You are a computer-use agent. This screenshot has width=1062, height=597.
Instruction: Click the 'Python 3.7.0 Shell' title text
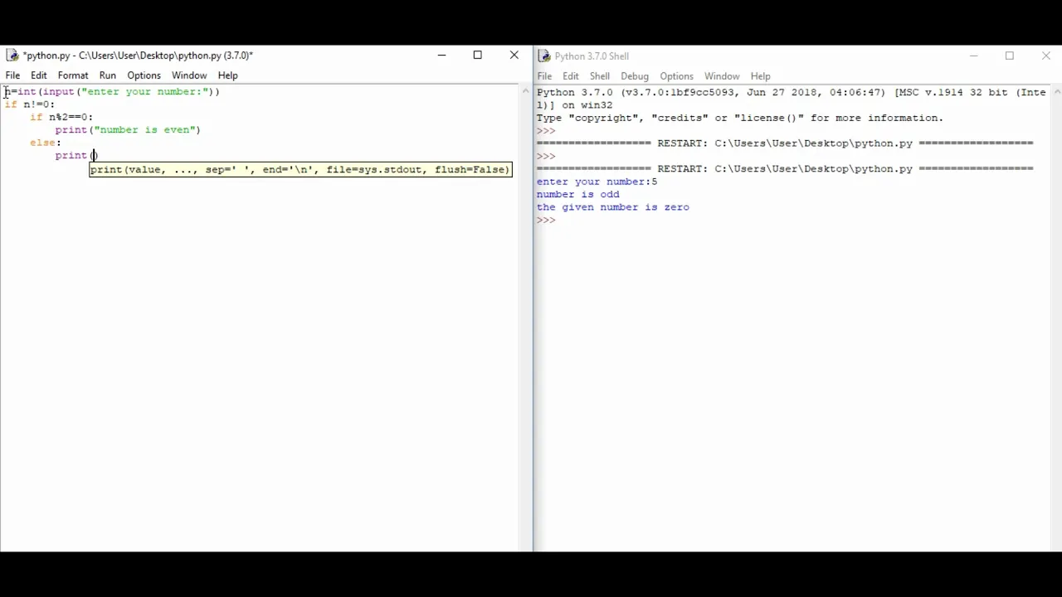click(x=592, y=56)
